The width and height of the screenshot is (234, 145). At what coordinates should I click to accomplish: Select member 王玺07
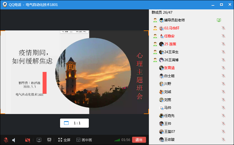(170, 132)
